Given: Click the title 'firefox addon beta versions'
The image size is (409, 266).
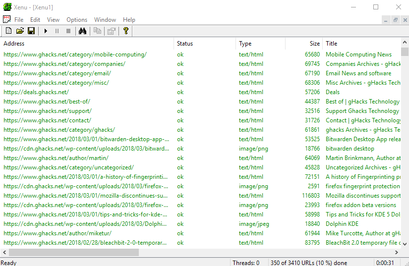Looking at the screenshot, I should [361, 205].
